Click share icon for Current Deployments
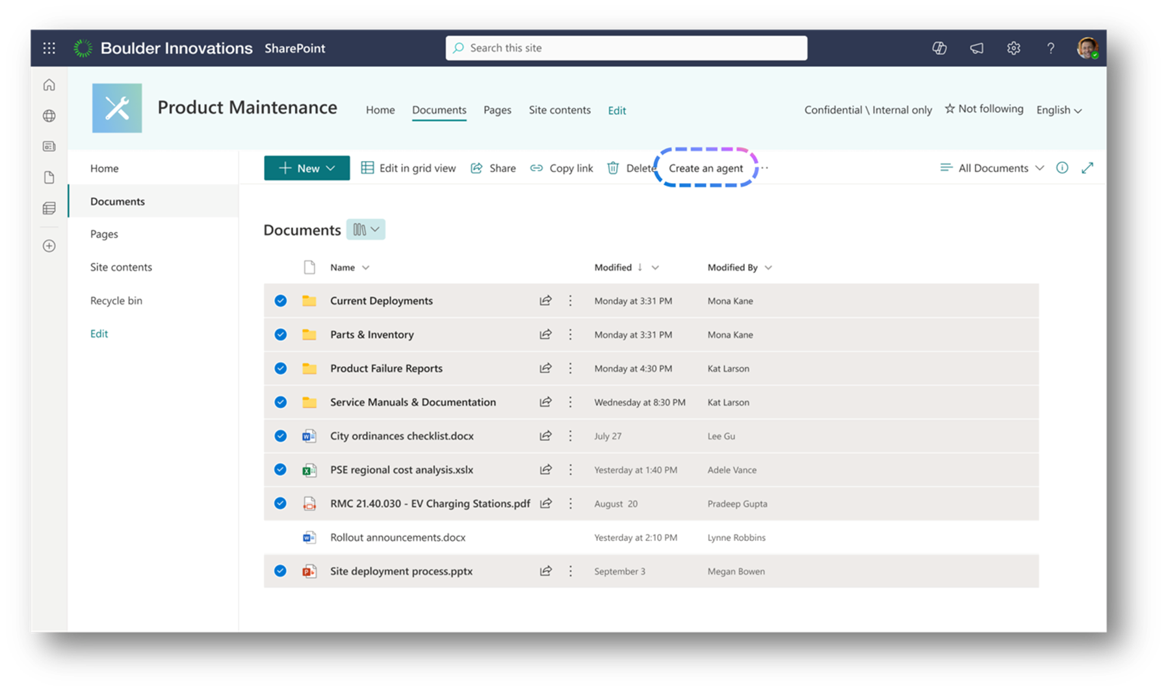This screenshot has width=1166, height=693. tap(545, 301)
